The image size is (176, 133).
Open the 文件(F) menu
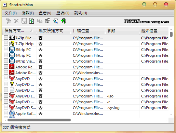tap(11, 13)
